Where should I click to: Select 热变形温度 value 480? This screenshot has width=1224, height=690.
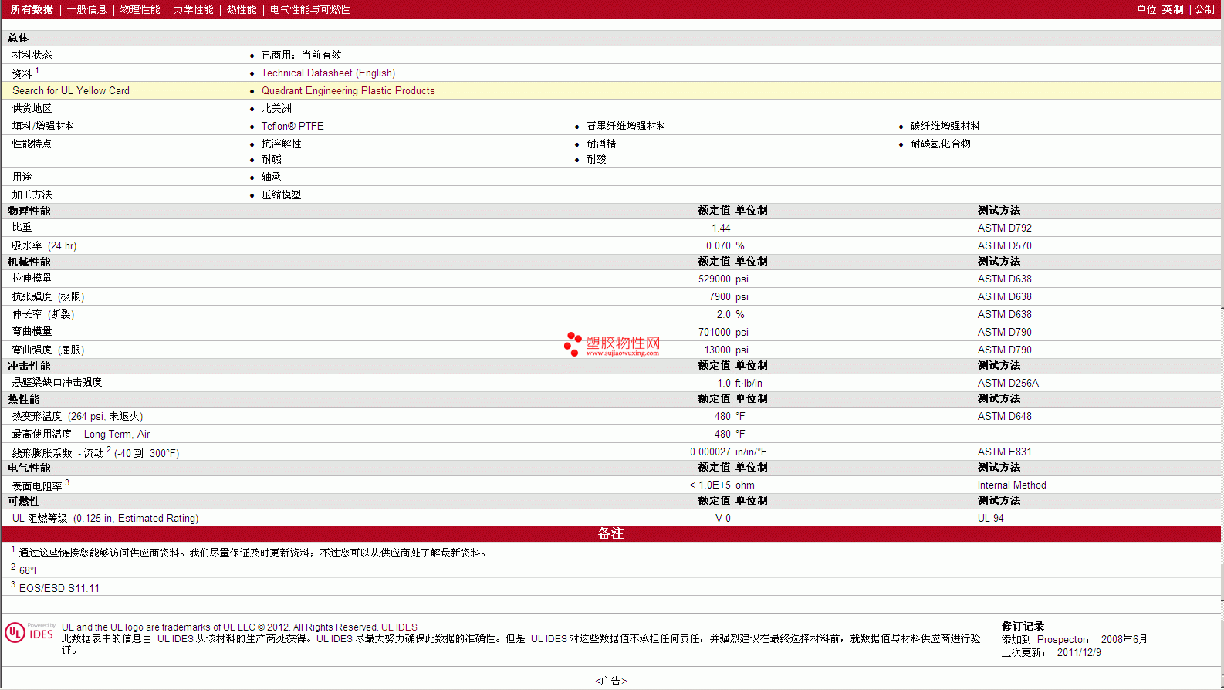722,417
